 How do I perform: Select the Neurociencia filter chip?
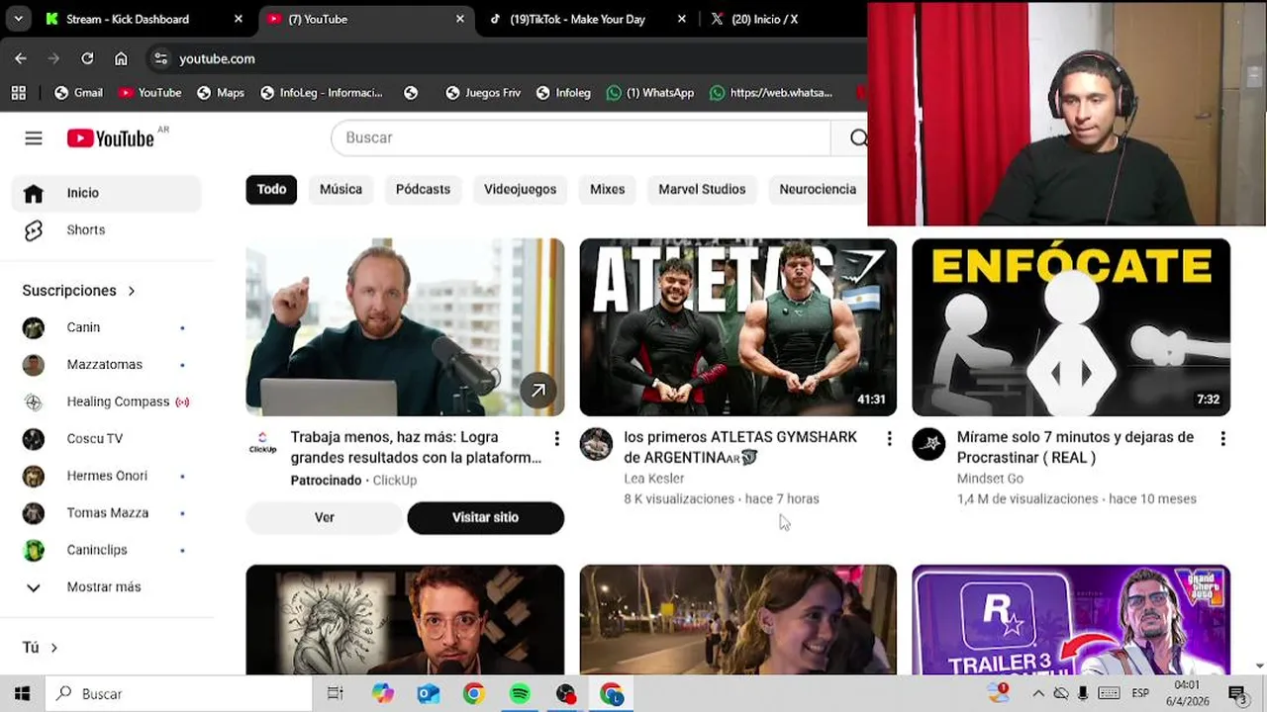[x=818, y=189]
